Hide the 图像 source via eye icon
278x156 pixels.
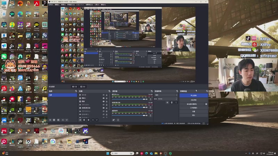point(104,101)
